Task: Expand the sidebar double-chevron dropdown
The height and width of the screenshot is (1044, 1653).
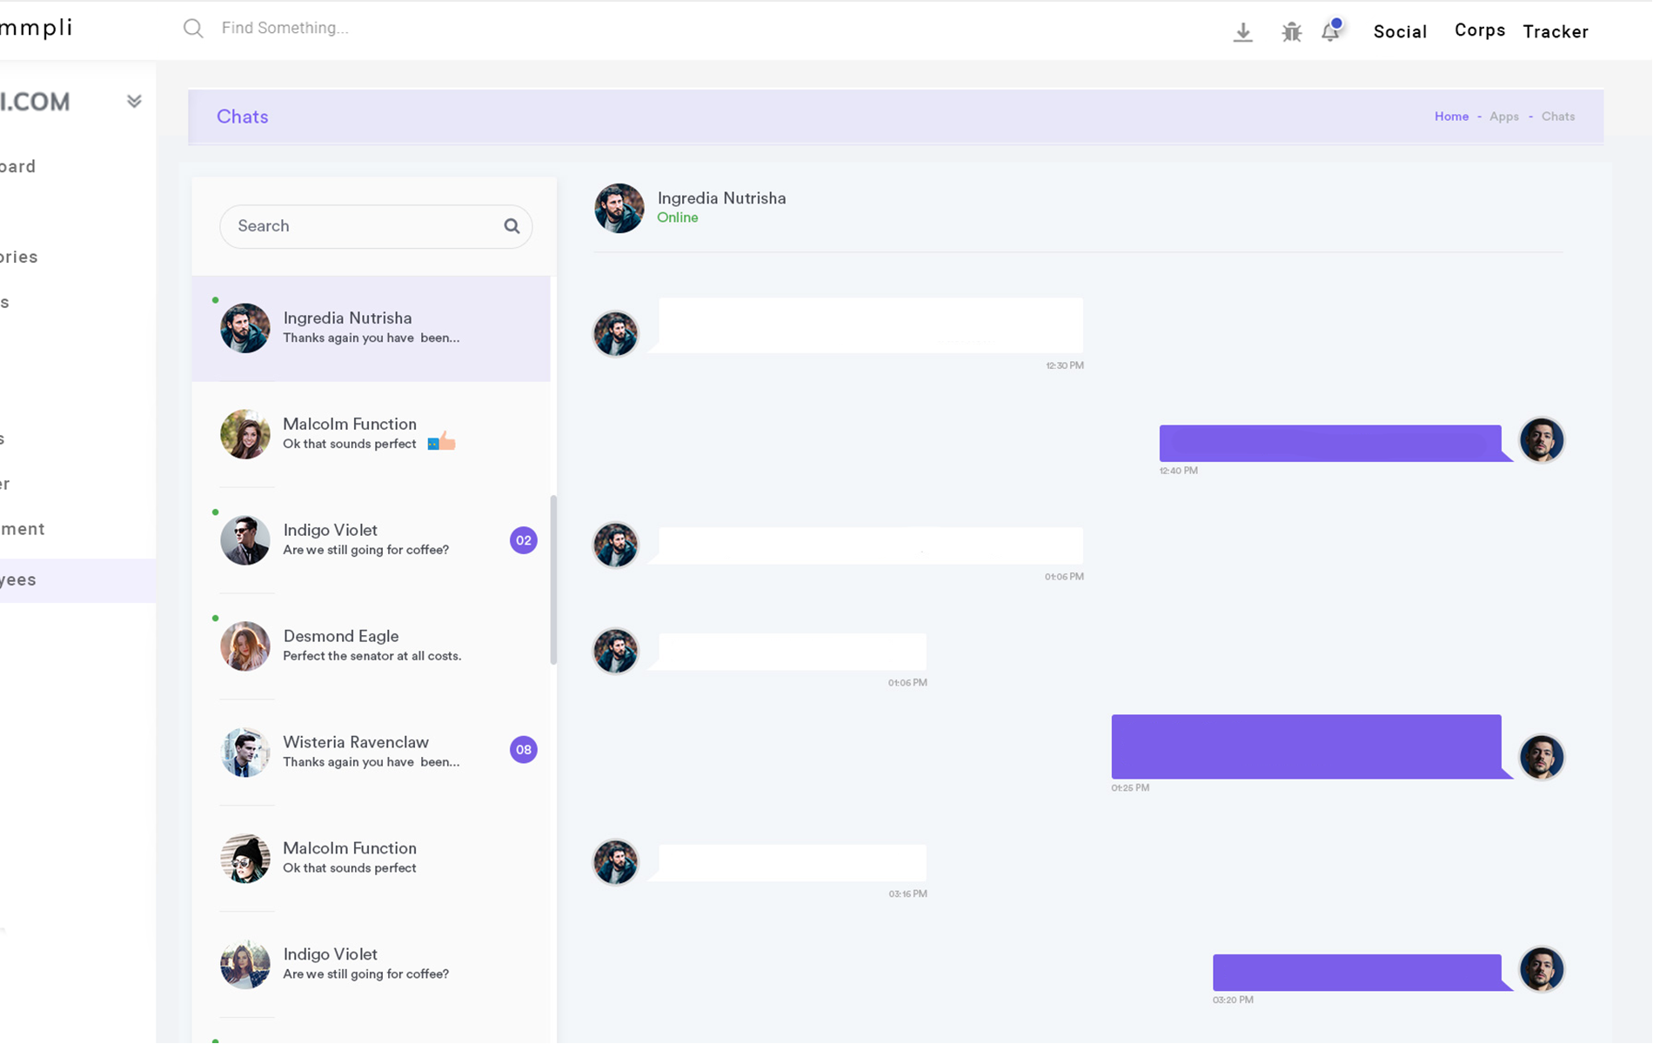Action: 134,102
